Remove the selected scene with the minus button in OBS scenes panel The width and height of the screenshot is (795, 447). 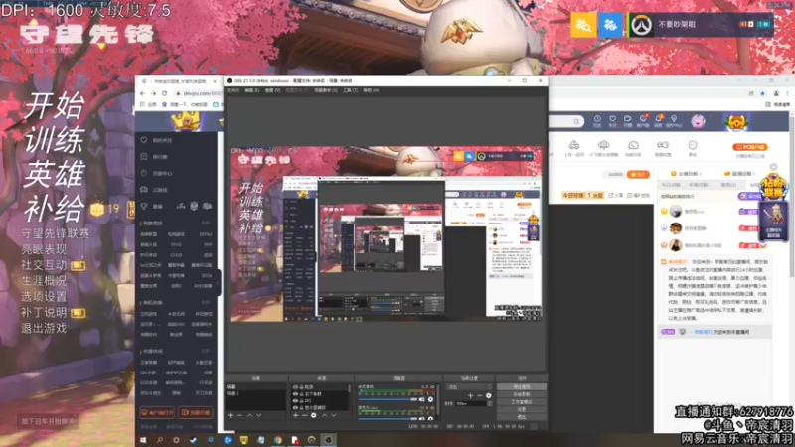click(x=239, y=415)
